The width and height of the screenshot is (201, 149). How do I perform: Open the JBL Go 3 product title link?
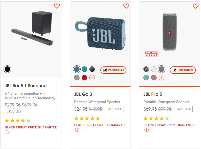[x=83, y=94]
